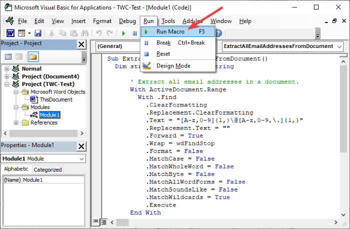The width and height of the screenshot is (350, 229).
Task: Select the References folder item
Action: (x=44, y=123)
